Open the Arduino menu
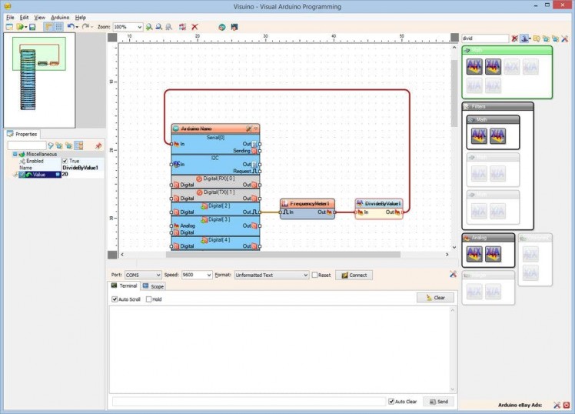This screenshot has width=575, height=414. click(60, 17)
